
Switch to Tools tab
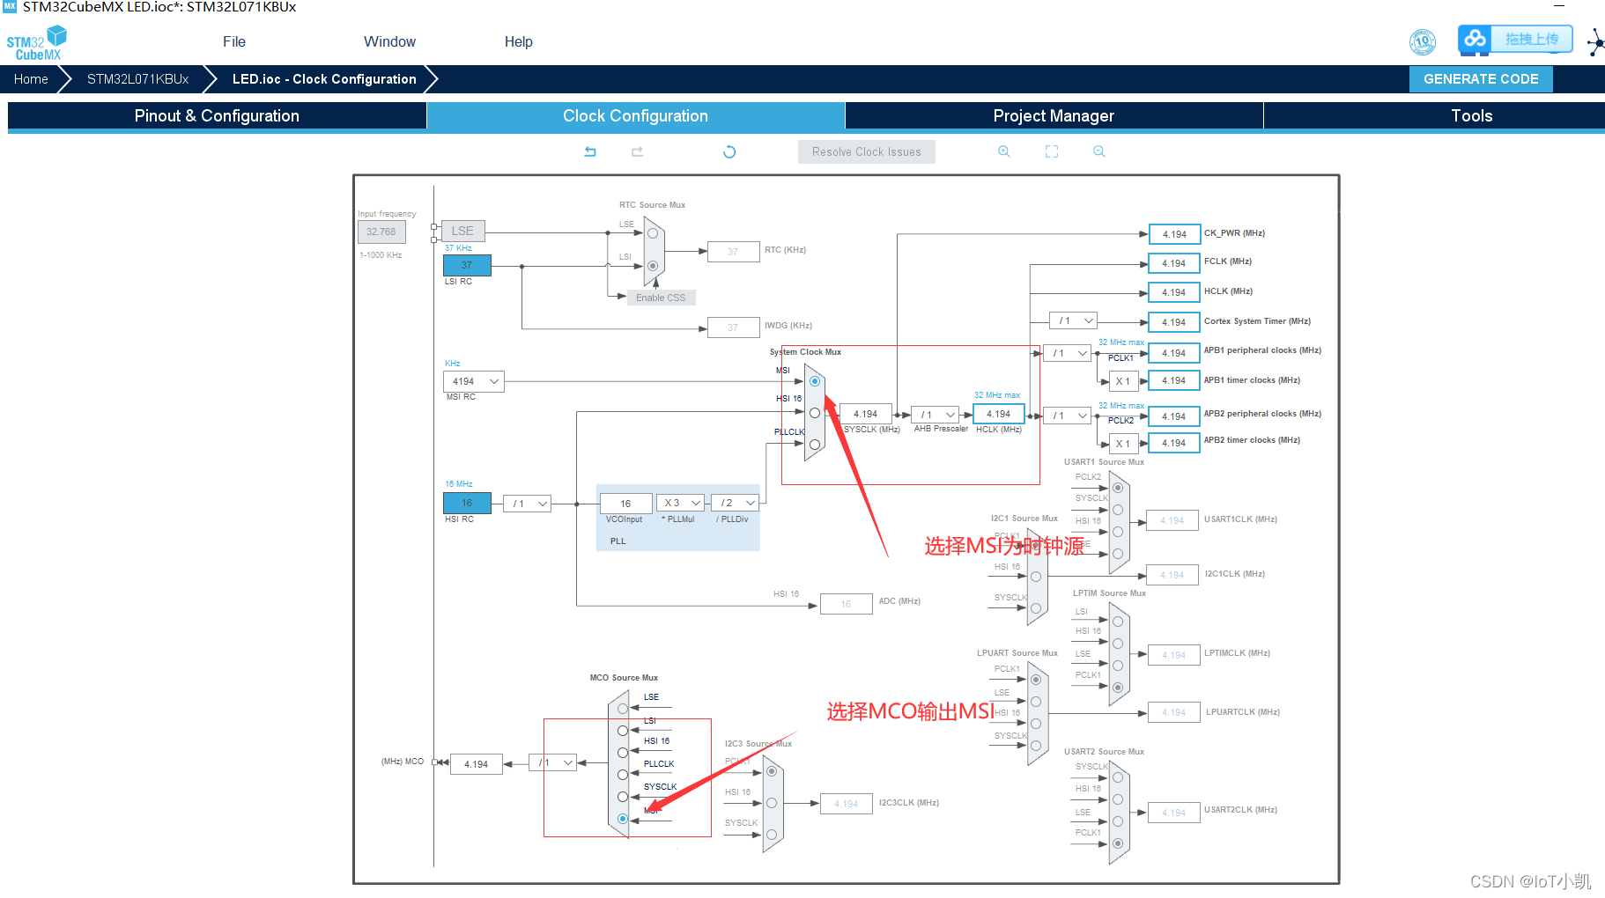1471,116
